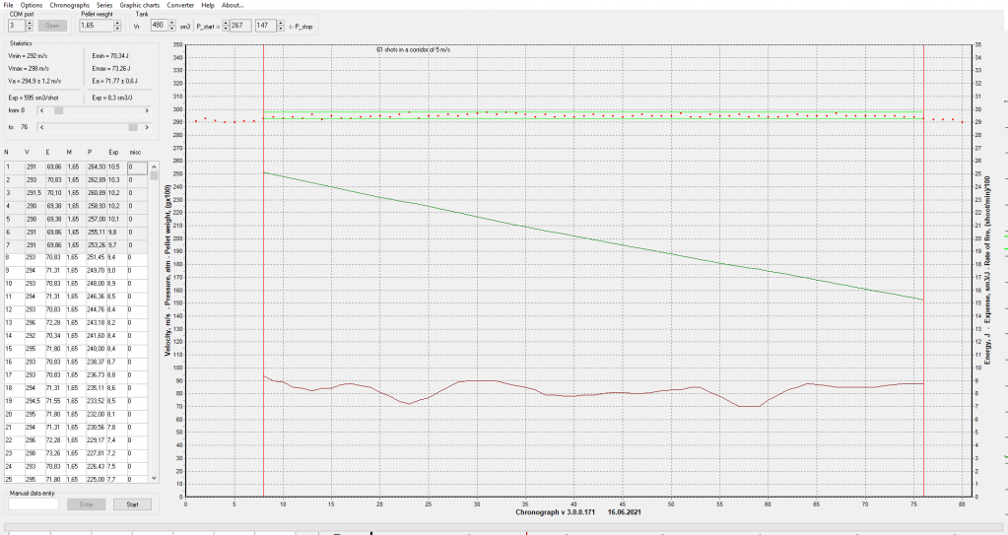This screenshot has width=1008, height=535.
Task: Click the COM port number field
Action: click(17, 26)
